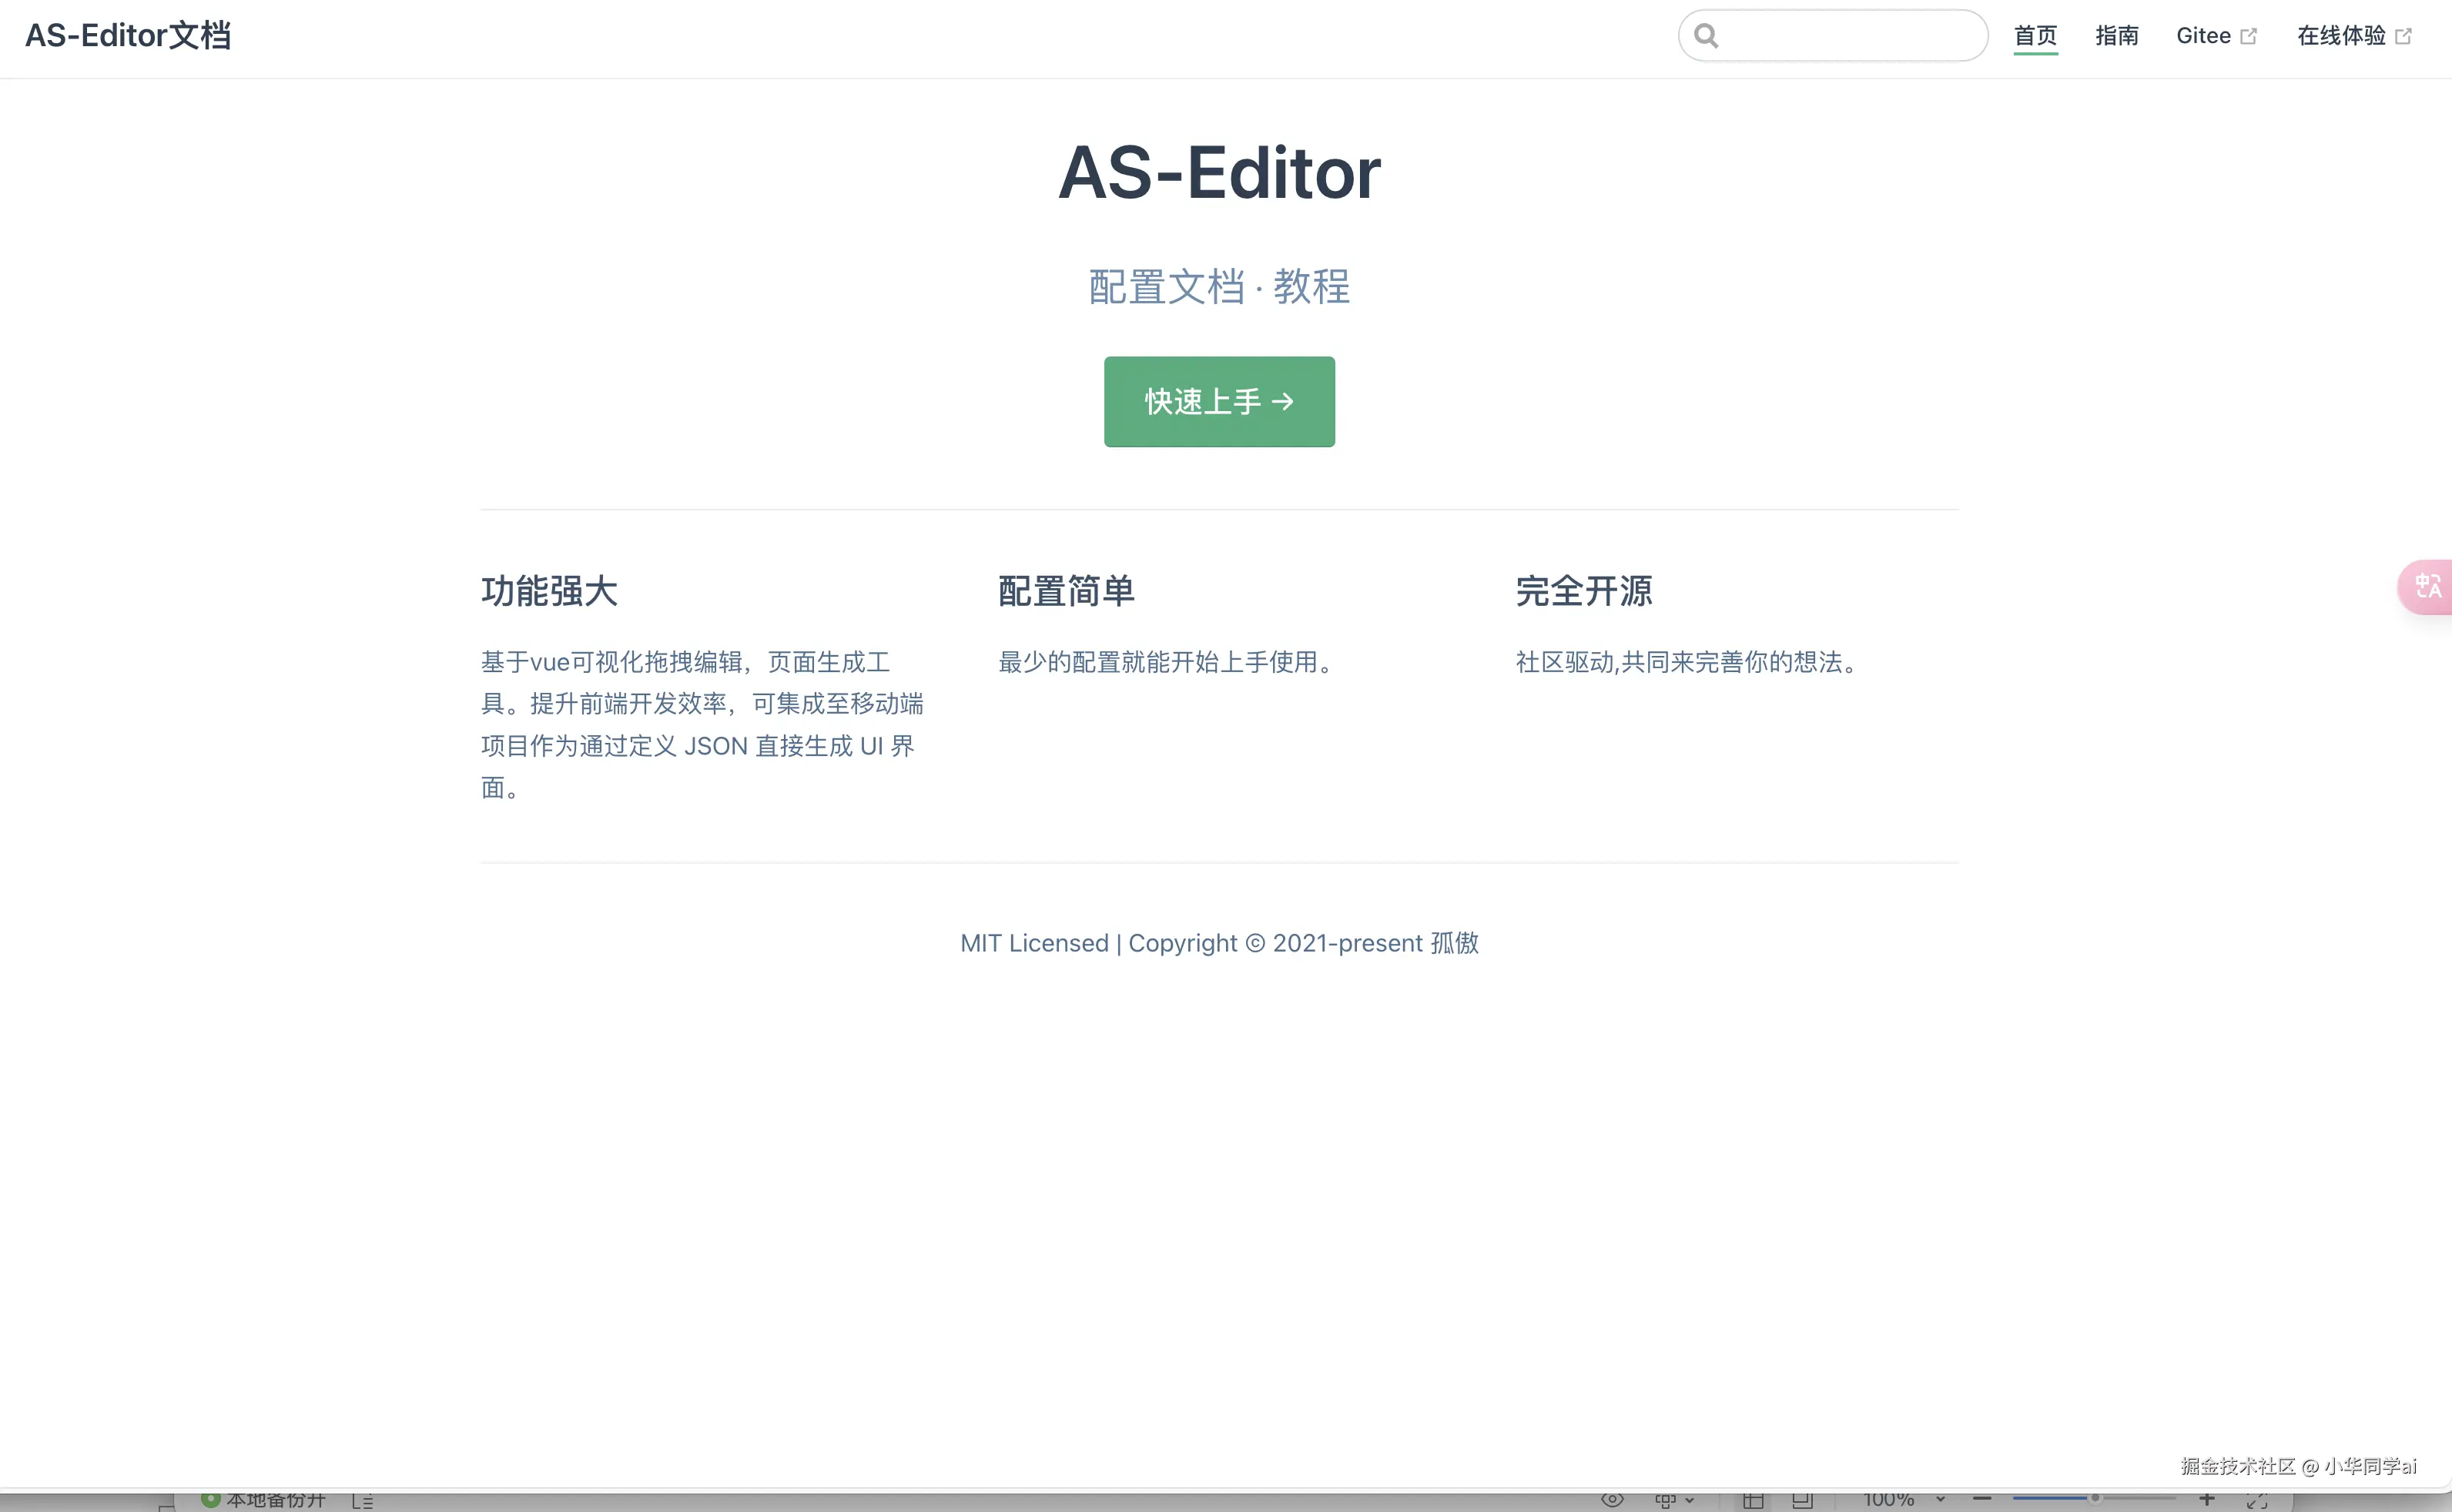
Task: Click the 快速上手 green button
Action: coord(1219,402)
